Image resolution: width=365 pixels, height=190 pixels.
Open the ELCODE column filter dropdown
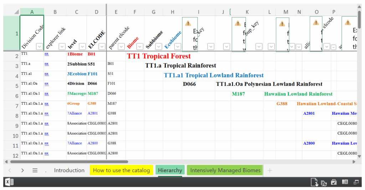coord(102,46)
